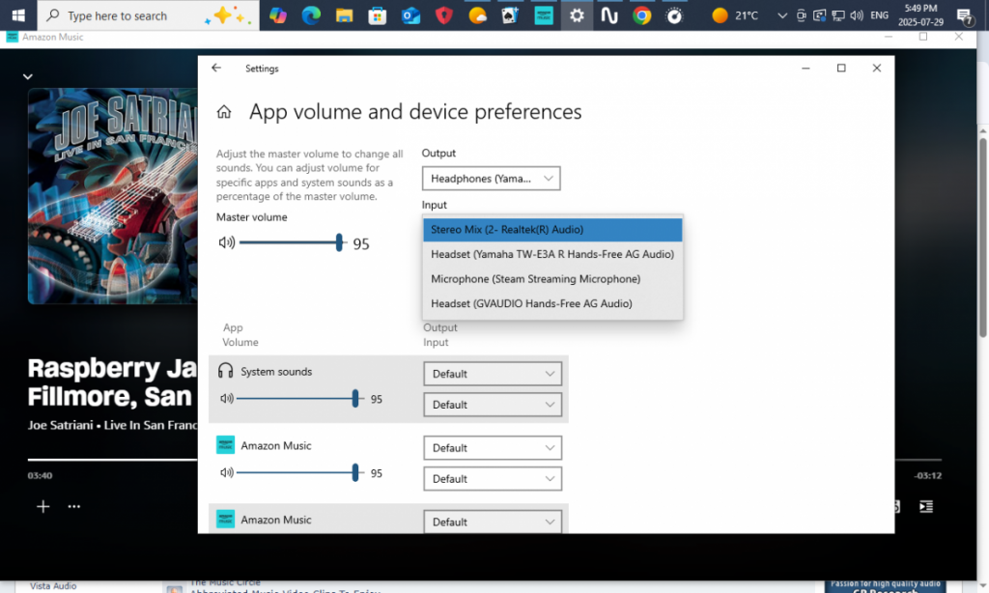The image size is (989, 593).
Task: Show hidden system tray icons
Action: (782, 15)
